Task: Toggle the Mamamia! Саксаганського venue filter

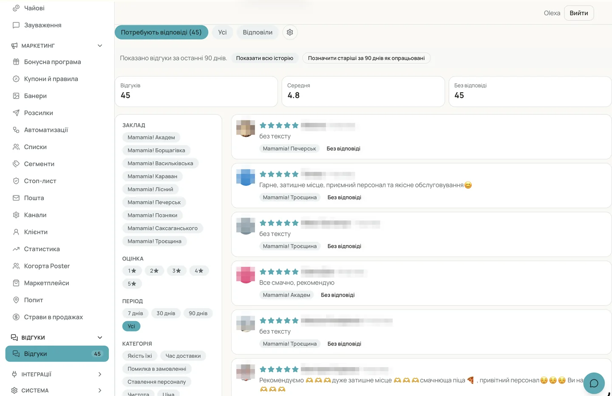Action: point(163,228)
